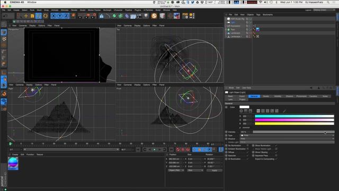Switch to Lens tab in attributes

pos(230,99)
